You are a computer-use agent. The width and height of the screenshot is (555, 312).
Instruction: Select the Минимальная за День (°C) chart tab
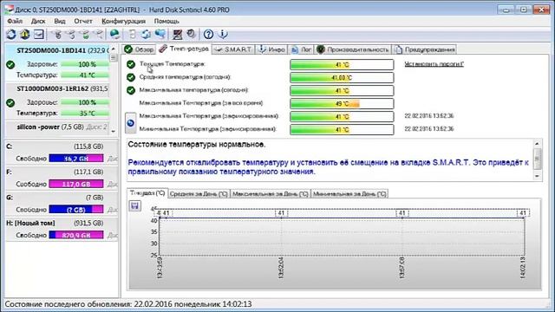[349, 194]
